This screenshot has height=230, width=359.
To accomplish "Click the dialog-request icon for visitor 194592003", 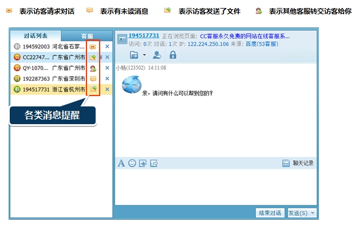I will (x=93, y=47).
